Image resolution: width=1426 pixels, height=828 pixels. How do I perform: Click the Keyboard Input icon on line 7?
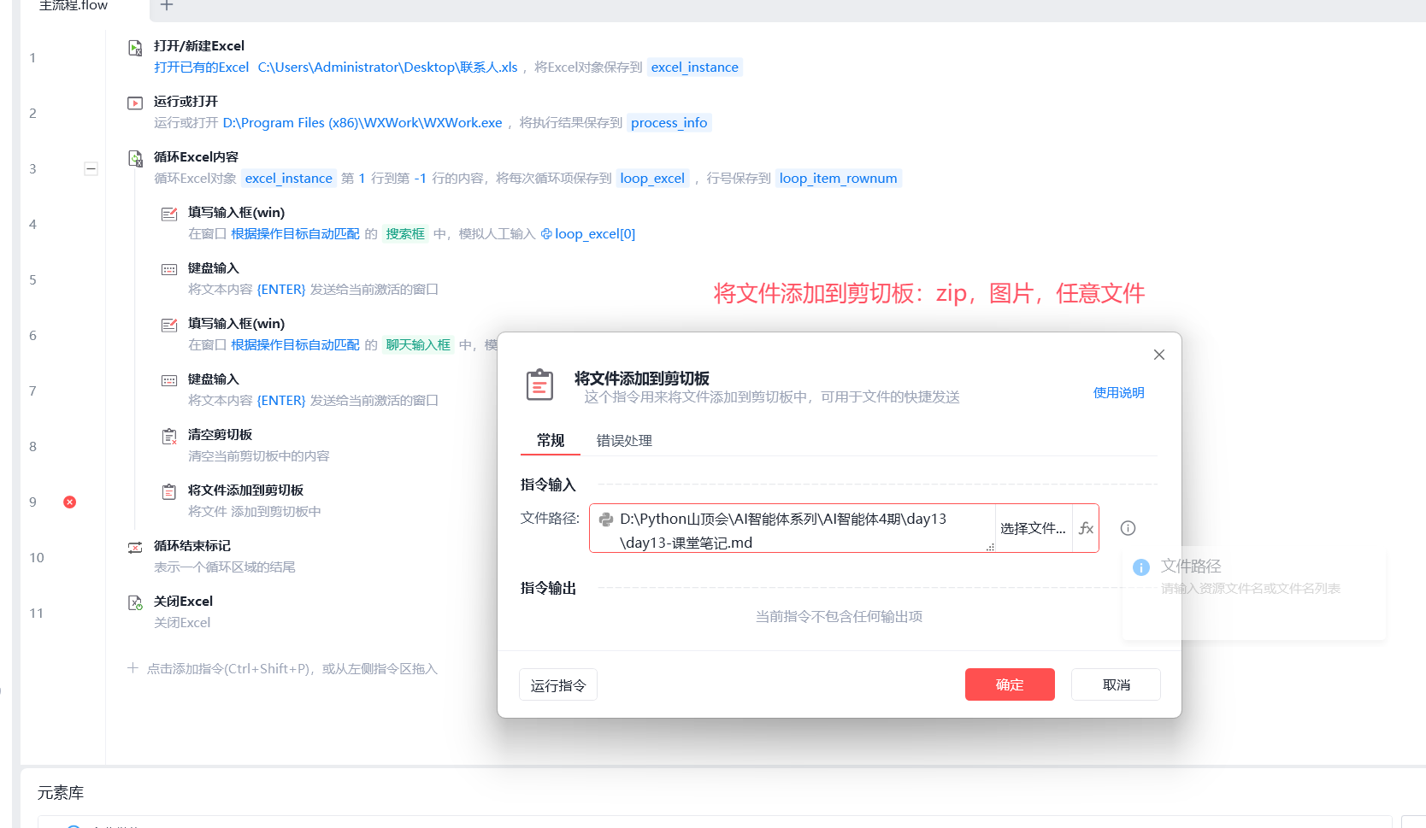click(x=169, y=381)
